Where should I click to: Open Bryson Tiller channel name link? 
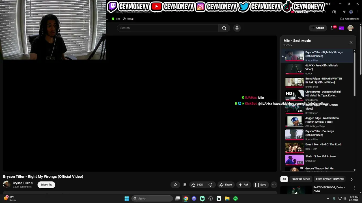click(x=21, y=183)
